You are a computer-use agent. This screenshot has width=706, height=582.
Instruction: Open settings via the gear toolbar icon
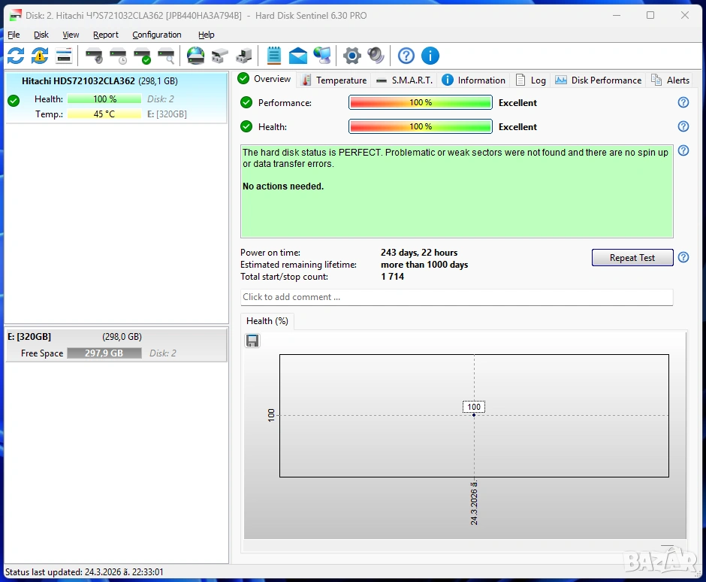click(351, 56)
